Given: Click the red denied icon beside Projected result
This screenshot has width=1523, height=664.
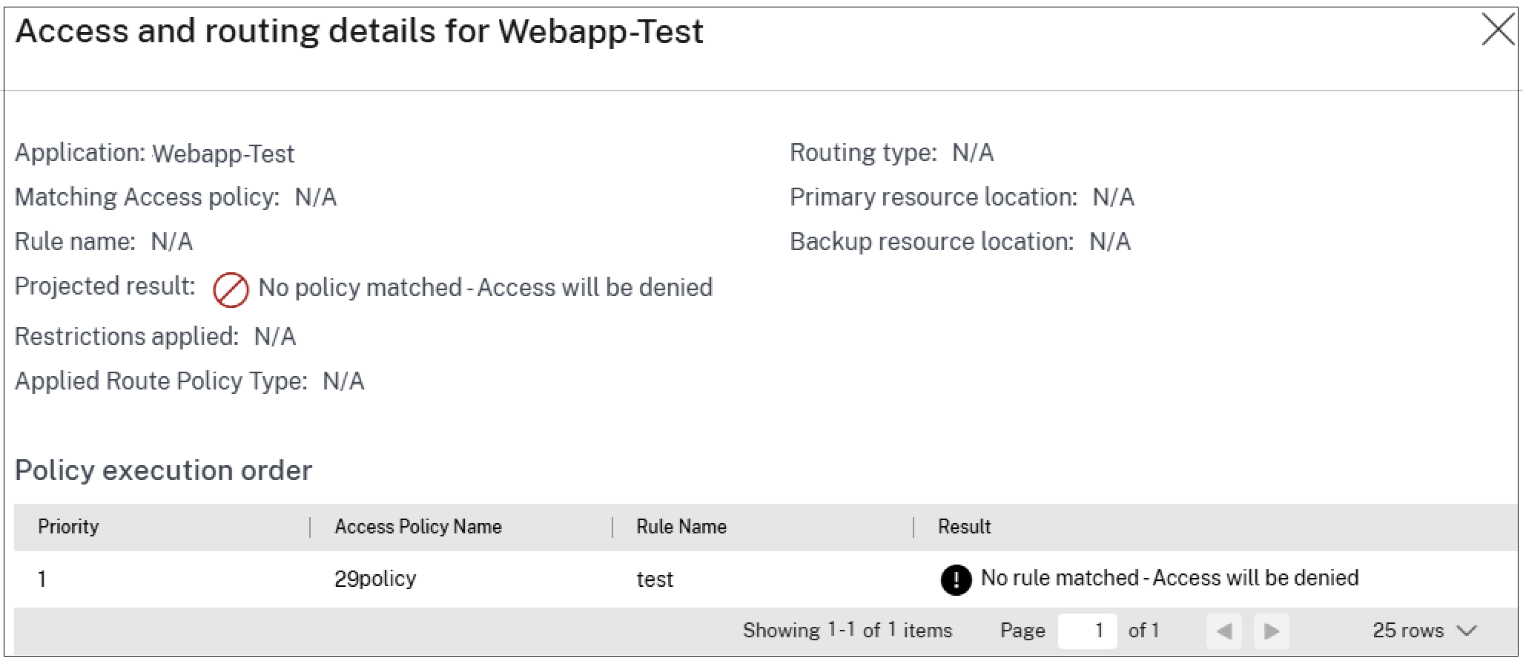Looking at the screenshot, I should pyautogui.click(x=231, y=289).
